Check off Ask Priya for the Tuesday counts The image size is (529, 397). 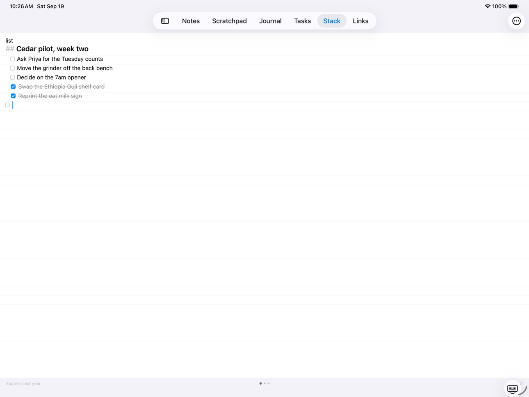pos(12,59)
